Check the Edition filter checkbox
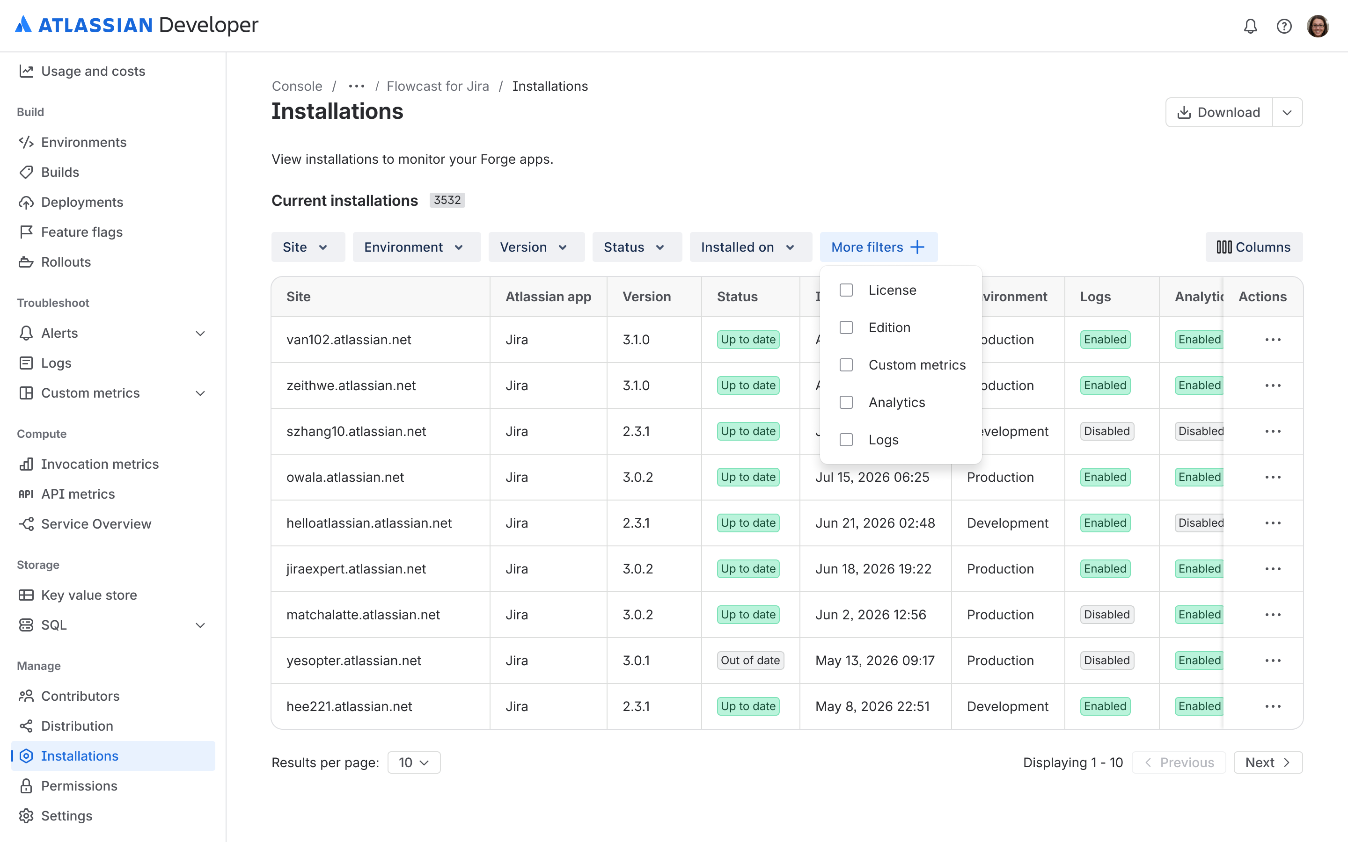Screen dimensions: 1348x842 (x=846, y=327)
